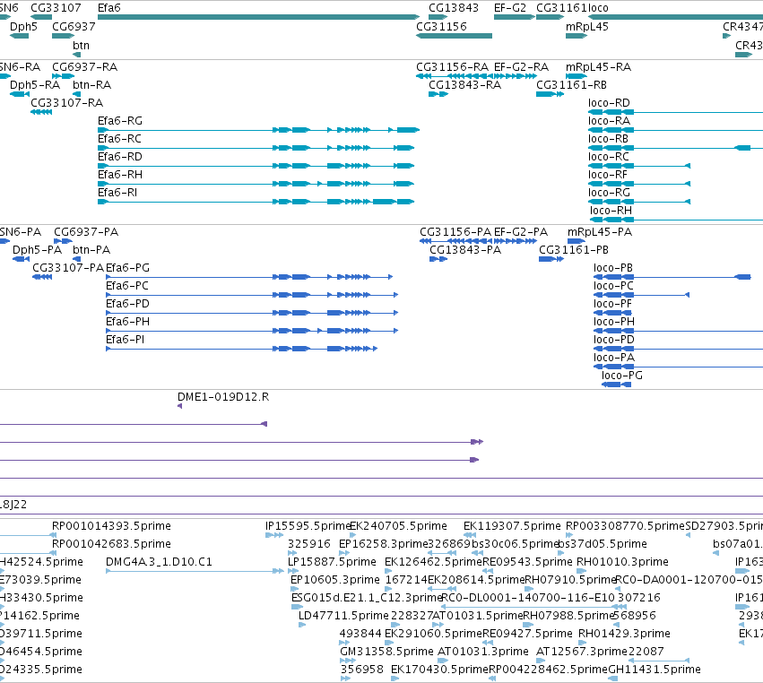Click the CG13843 gene label
763x683 pixels.
pyautogui.click(x=454, y=8)
